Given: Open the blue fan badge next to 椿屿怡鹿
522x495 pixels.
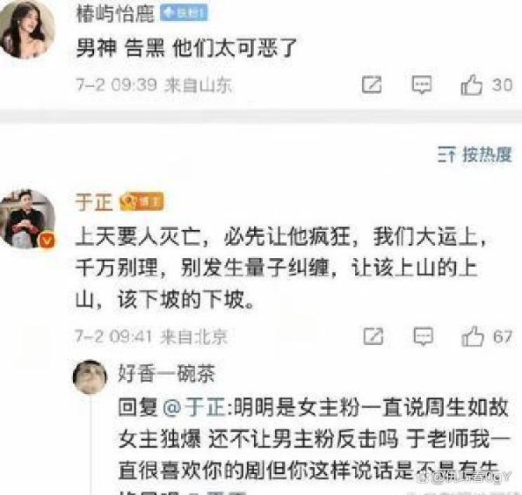Looking at the screenshot, I should pos(184,13).
